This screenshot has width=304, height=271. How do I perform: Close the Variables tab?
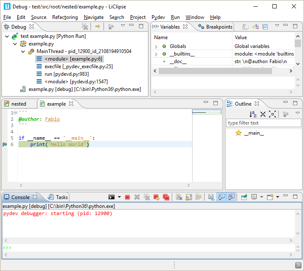pos(185,27)
